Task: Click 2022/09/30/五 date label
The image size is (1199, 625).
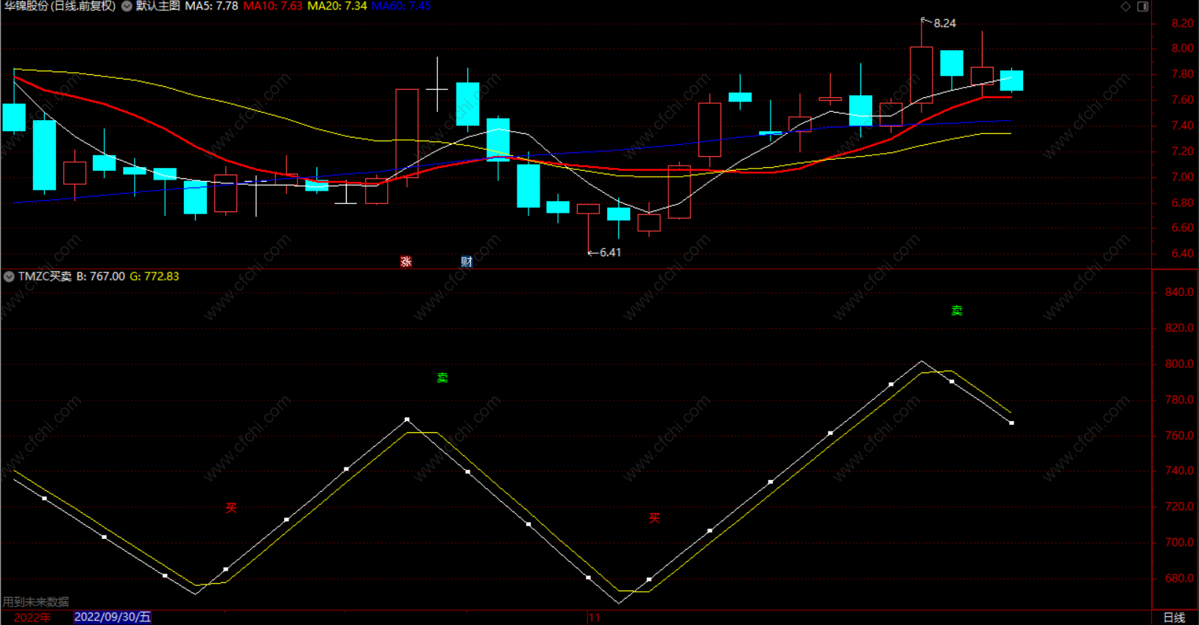Action: click(113, 617)
